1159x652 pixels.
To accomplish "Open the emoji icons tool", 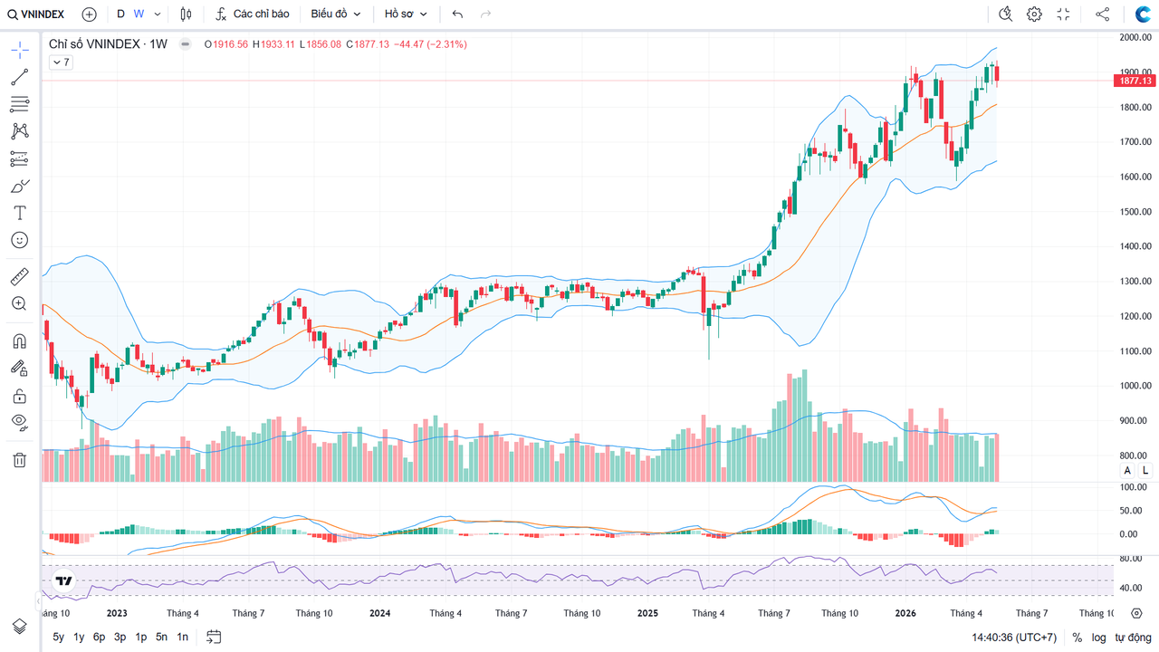I will pyautogui.click(x=19, y=240).
